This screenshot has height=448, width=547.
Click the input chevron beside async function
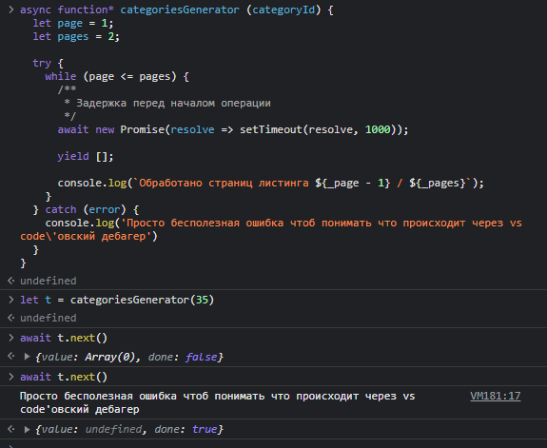(10, 10)
